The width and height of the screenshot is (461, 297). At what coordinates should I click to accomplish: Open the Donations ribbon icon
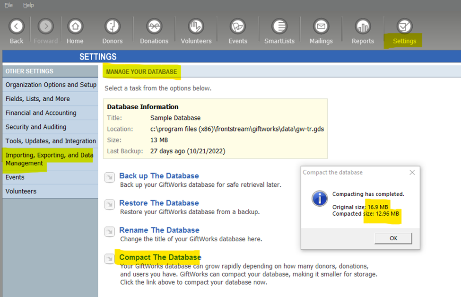(154, 26)
